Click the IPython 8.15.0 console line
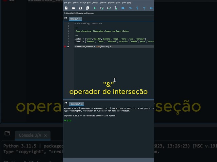Viewport: 217px width, 162px height. tap(90, 116)
